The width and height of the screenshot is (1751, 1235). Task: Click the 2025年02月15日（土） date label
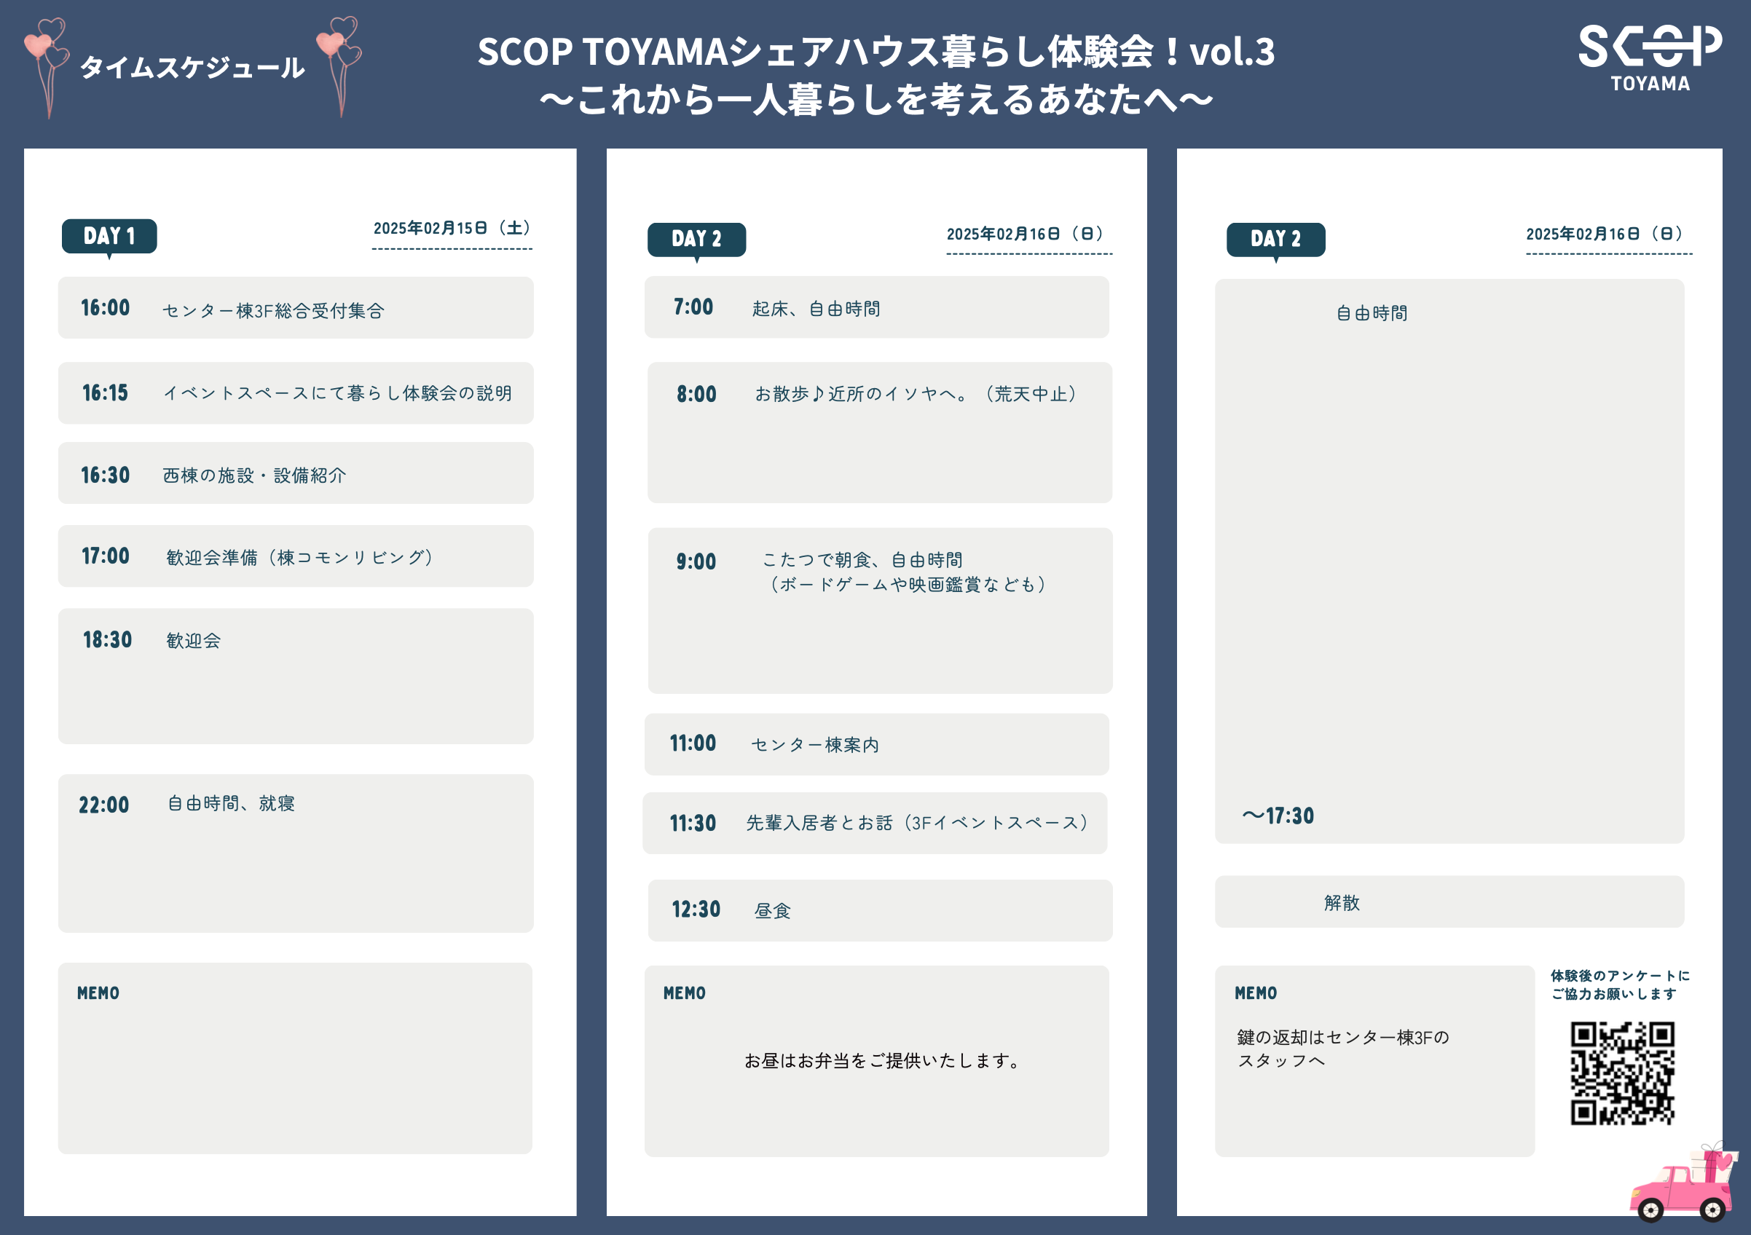(x=452, y=229)
